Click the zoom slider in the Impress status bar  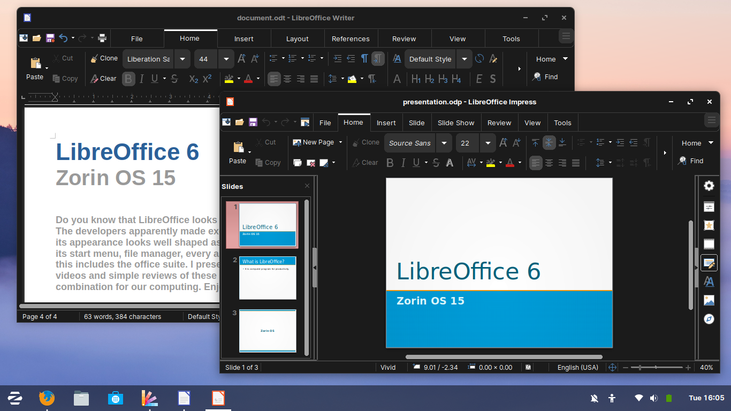click(x=657, y=368)
